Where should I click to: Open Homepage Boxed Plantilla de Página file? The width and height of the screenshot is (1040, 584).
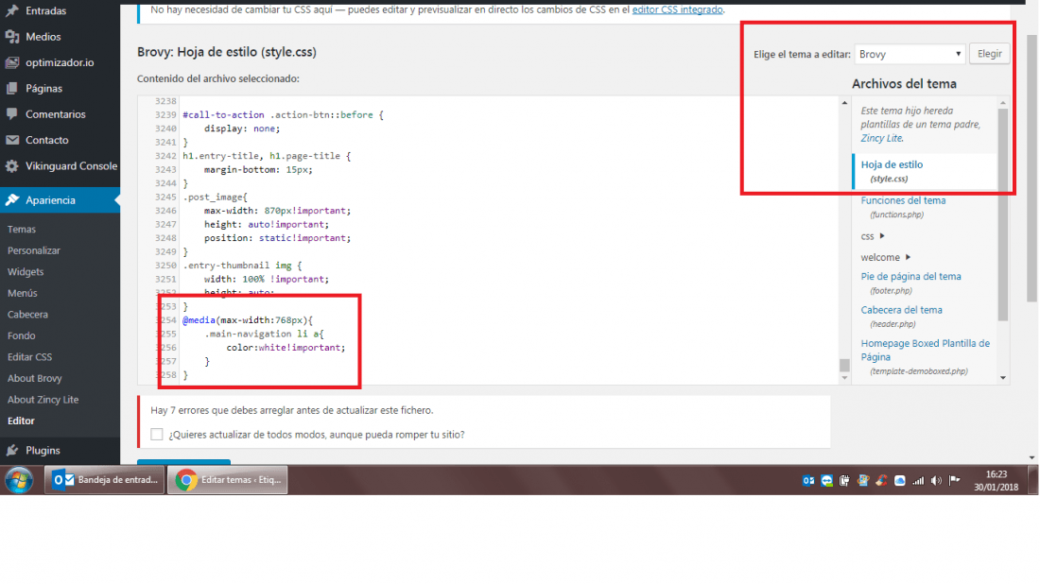pos(926,350)
